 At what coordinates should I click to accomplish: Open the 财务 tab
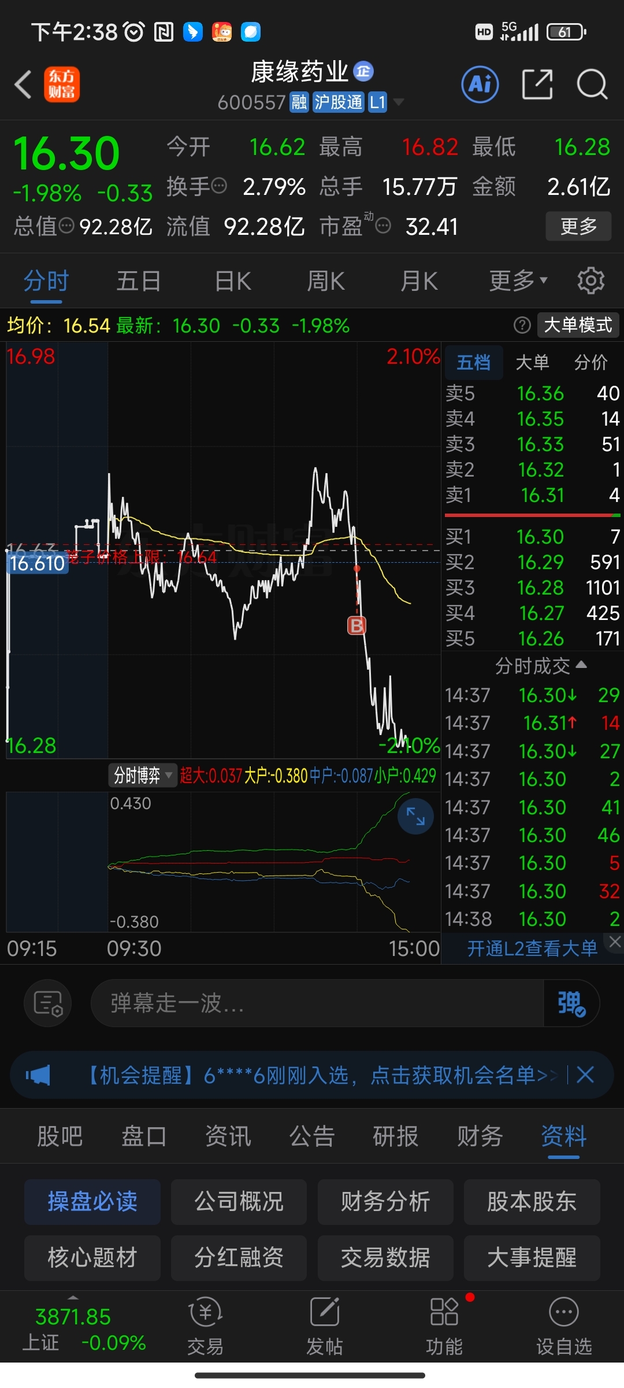pos(480,1136)
